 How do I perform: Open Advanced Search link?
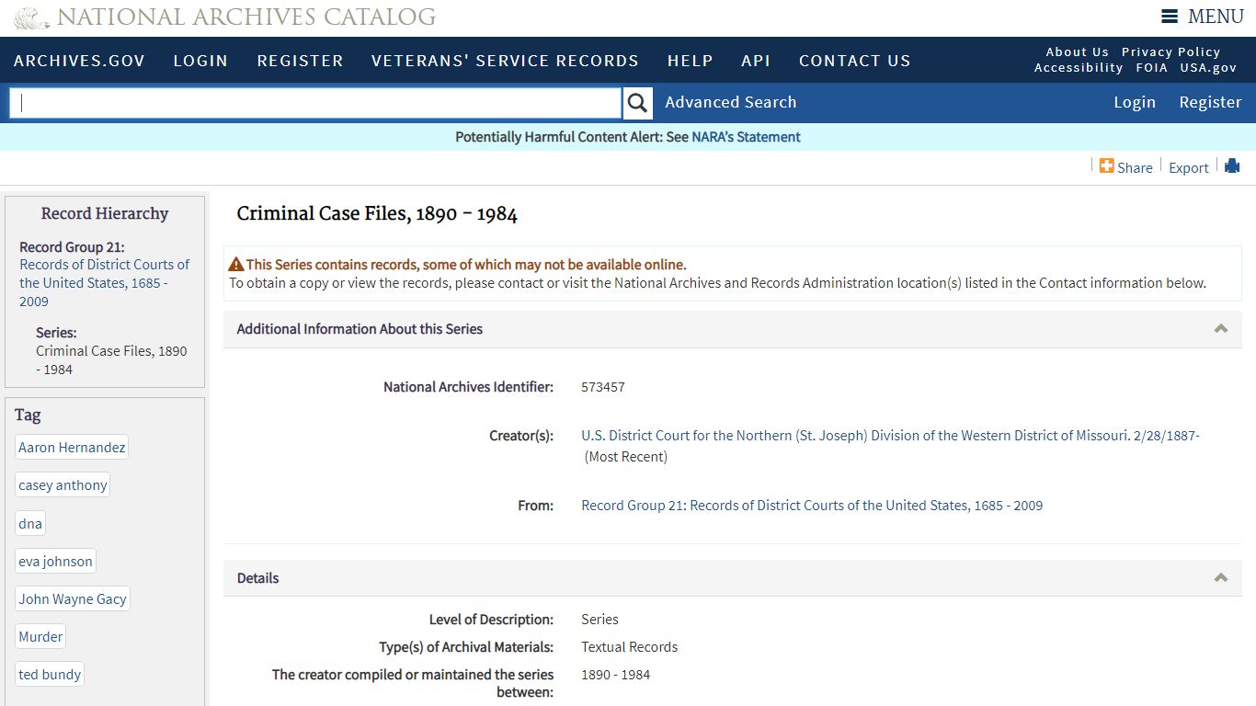(x=731, y=102)
